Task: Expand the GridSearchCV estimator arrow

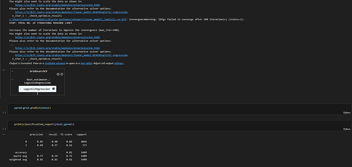Action: pyautogui.click(x=13, y=71)
